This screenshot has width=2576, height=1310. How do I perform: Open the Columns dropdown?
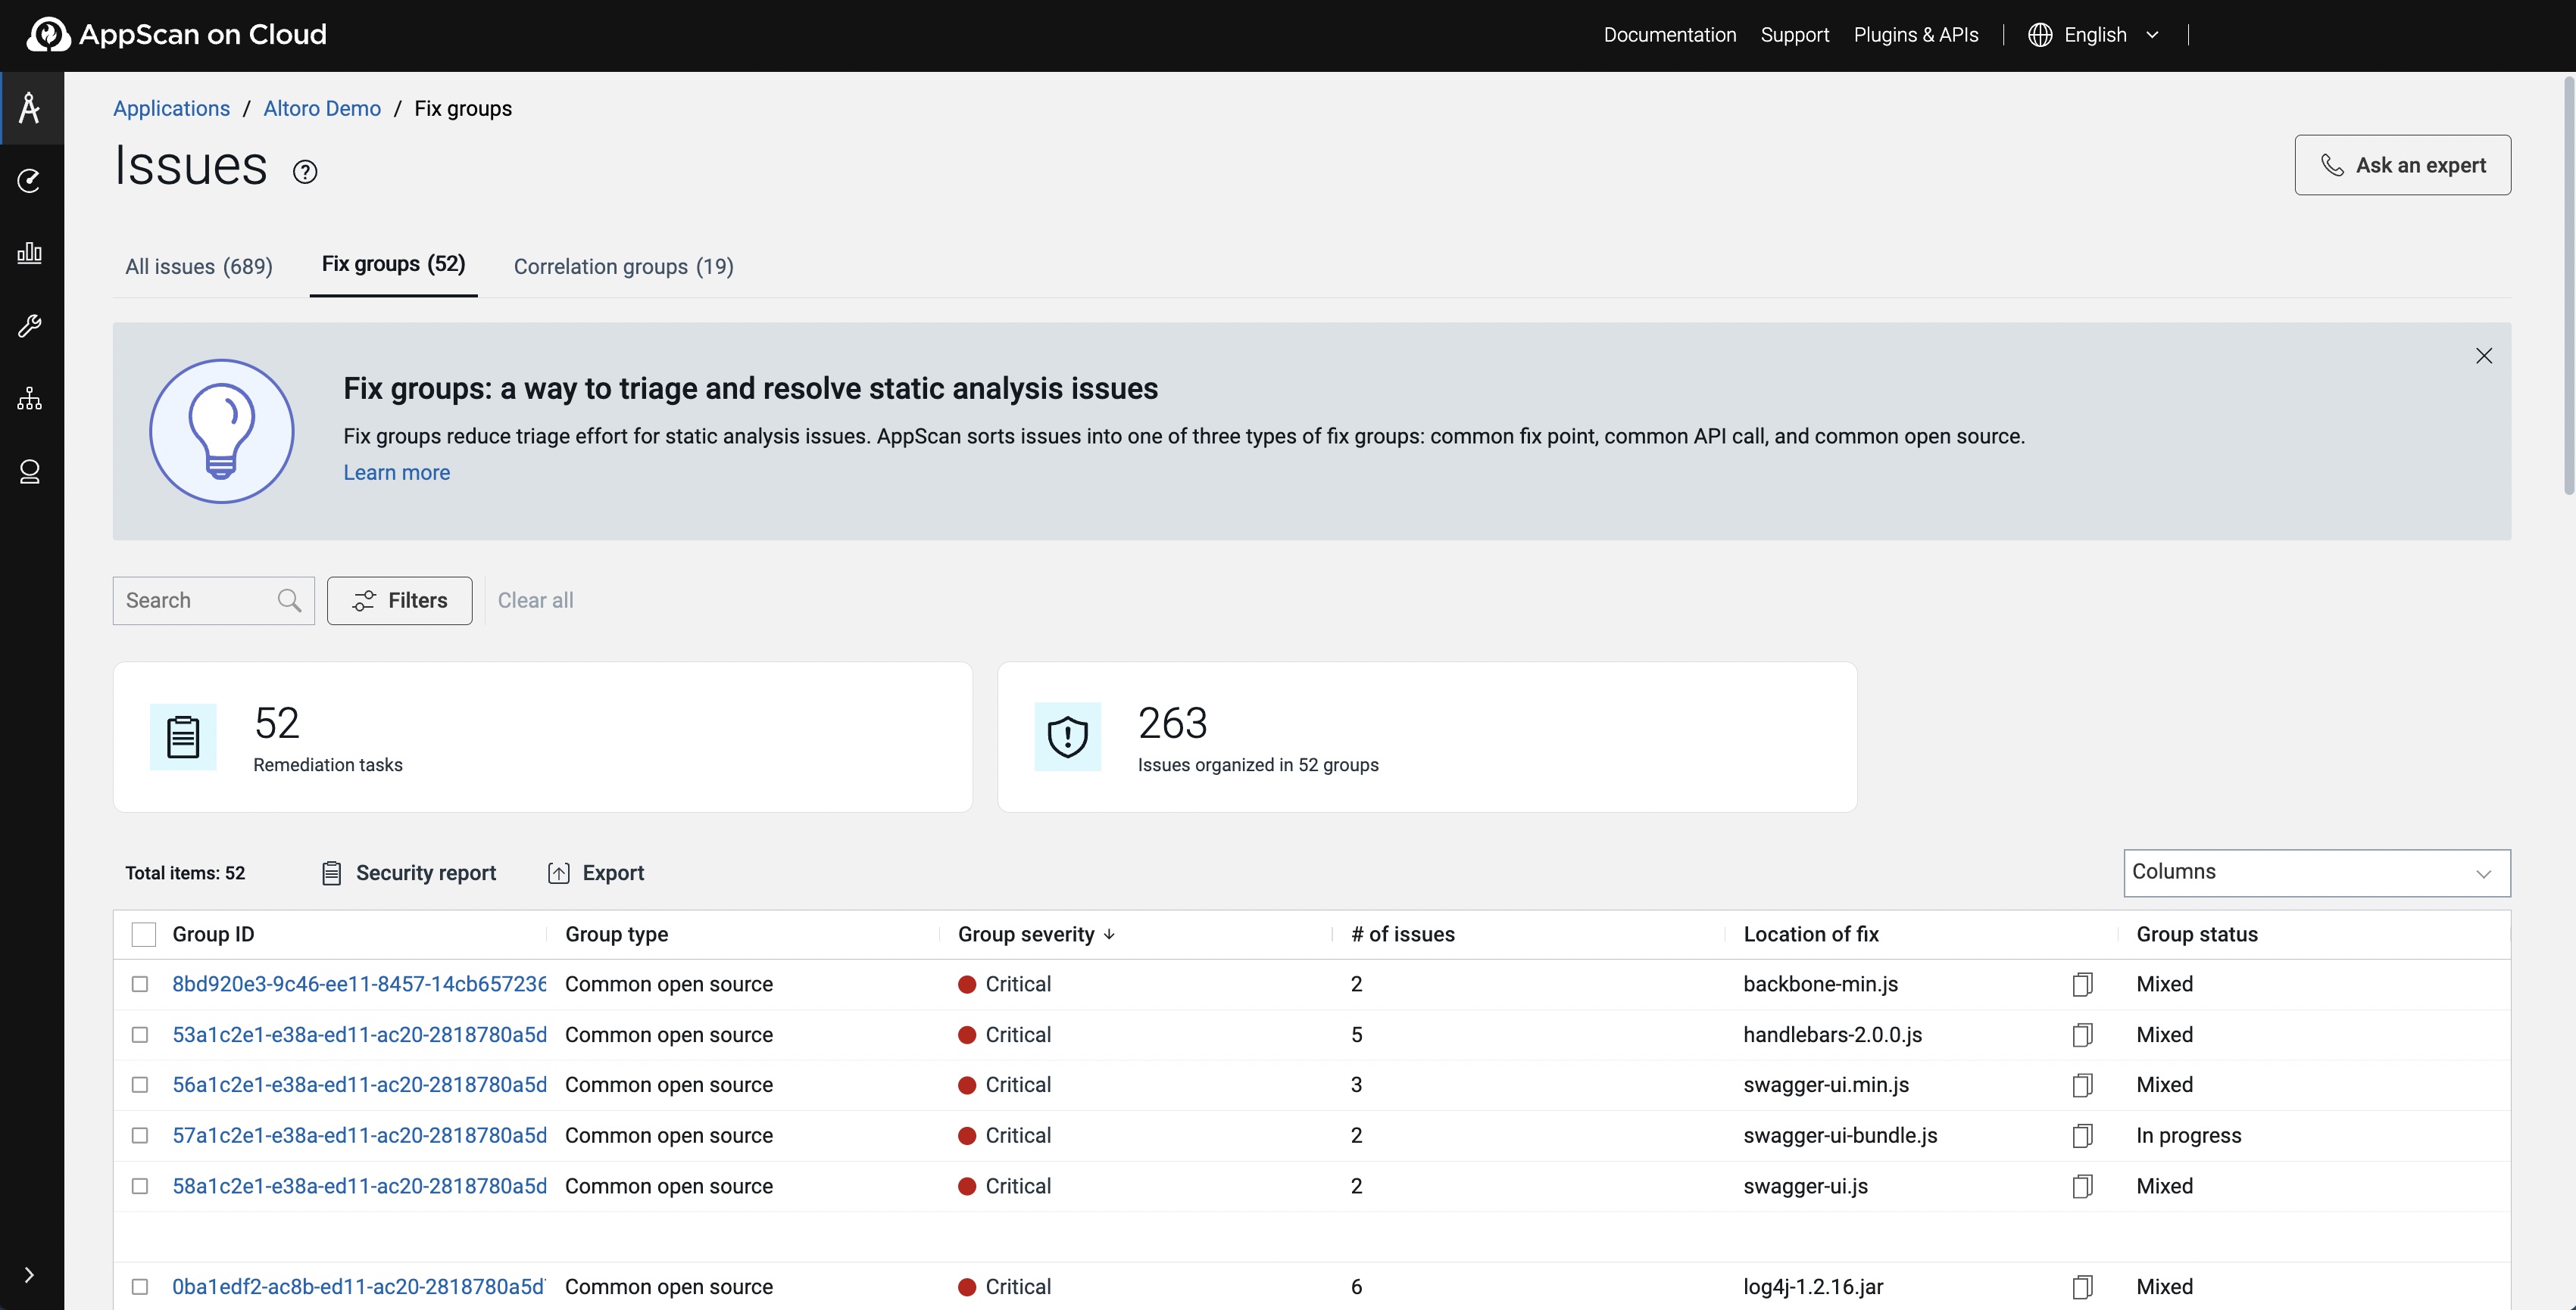pos(2316,873)
